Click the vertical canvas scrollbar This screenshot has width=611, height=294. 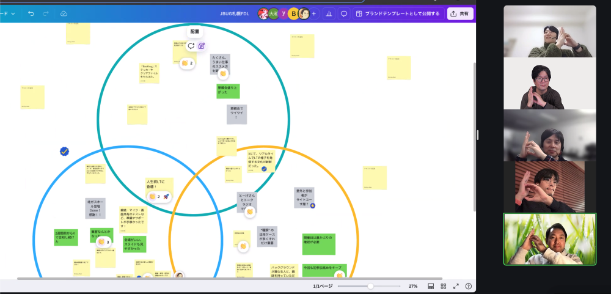coord(474,136)
